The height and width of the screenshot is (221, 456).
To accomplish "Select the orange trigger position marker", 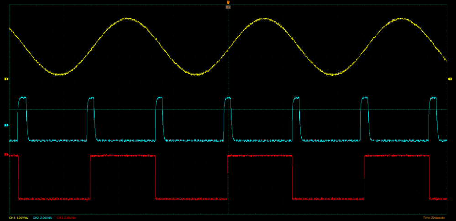I will pyautogui.click(x=228, y=2).
